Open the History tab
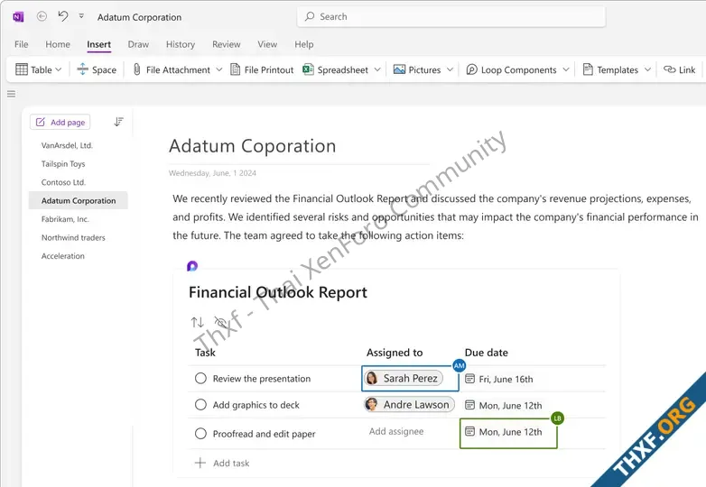The image size is (706, 487). [180, 44]
